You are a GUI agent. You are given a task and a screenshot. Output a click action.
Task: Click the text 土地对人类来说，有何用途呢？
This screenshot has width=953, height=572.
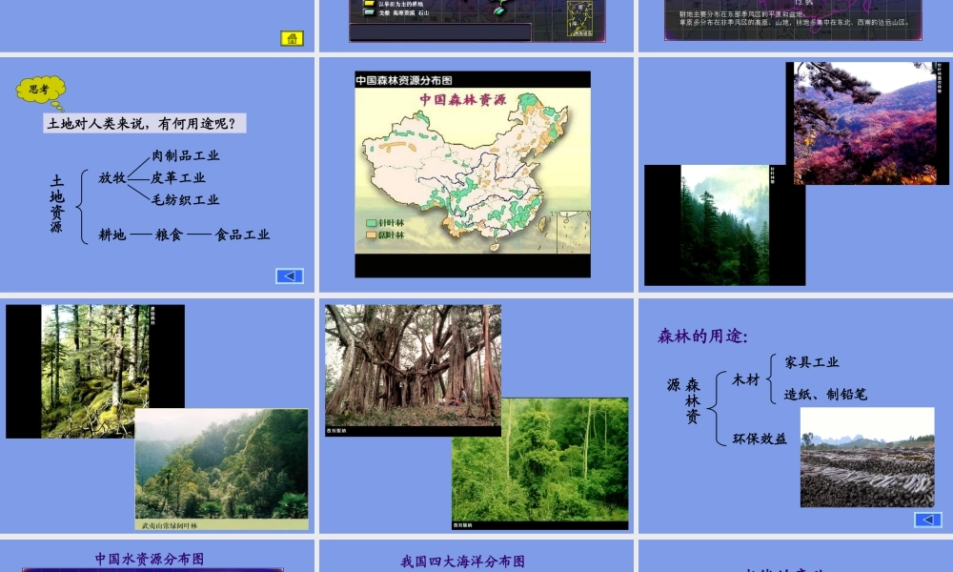tap(144, 123)
